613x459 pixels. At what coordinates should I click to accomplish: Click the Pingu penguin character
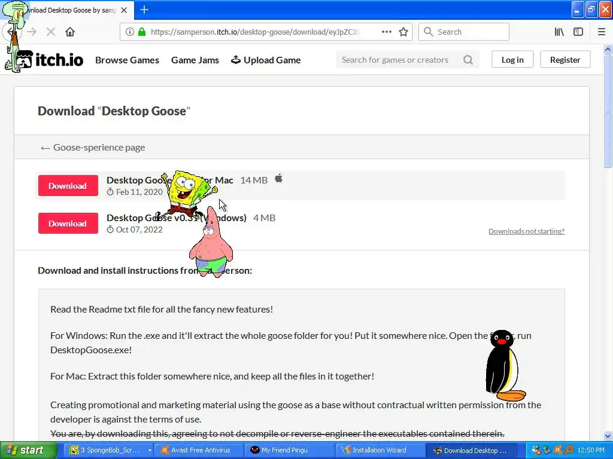click(504, 366)
